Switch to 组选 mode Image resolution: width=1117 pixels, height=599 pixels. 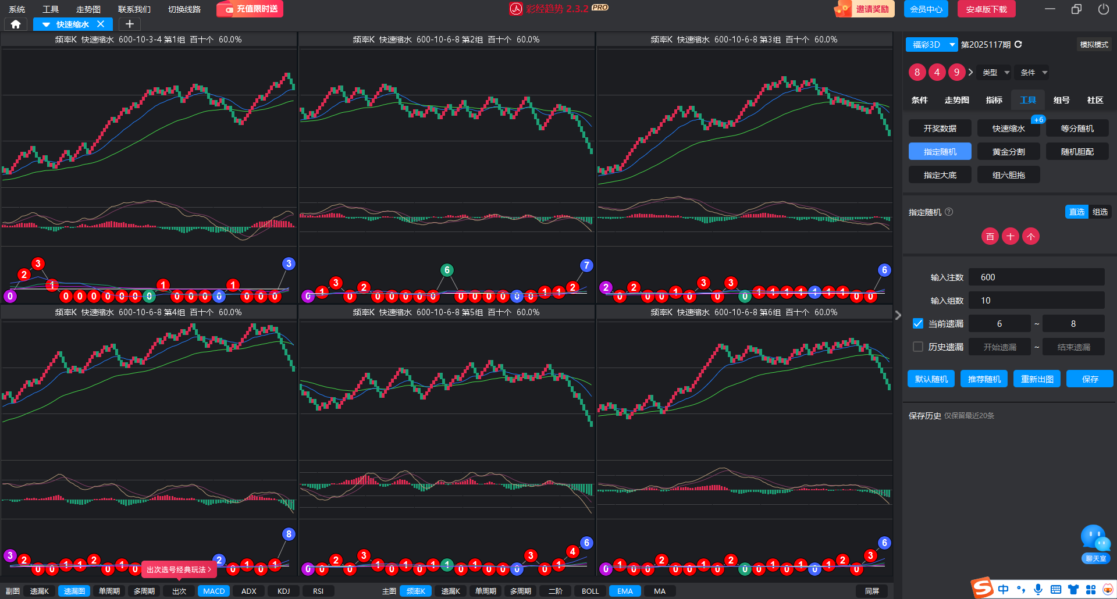(x=1100, y=212)
